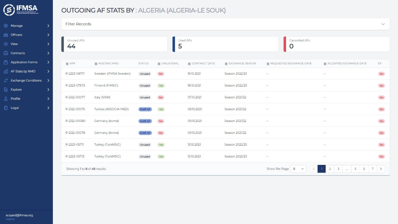Click the Used AFs 5 card
The height and width of the screenshot is (224, 398).
coord(225,44)
